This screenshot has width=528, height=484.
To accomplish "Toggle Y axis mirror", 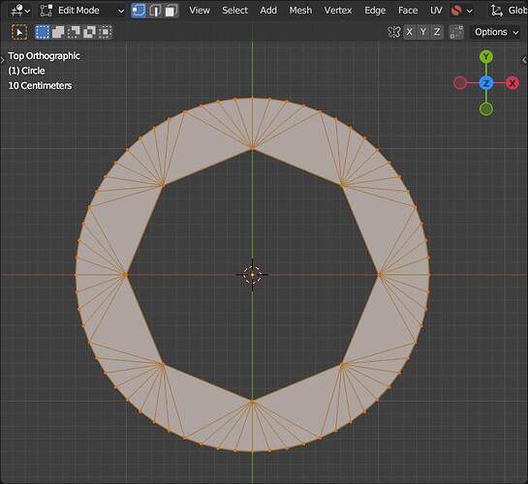I will click(423, 32).
